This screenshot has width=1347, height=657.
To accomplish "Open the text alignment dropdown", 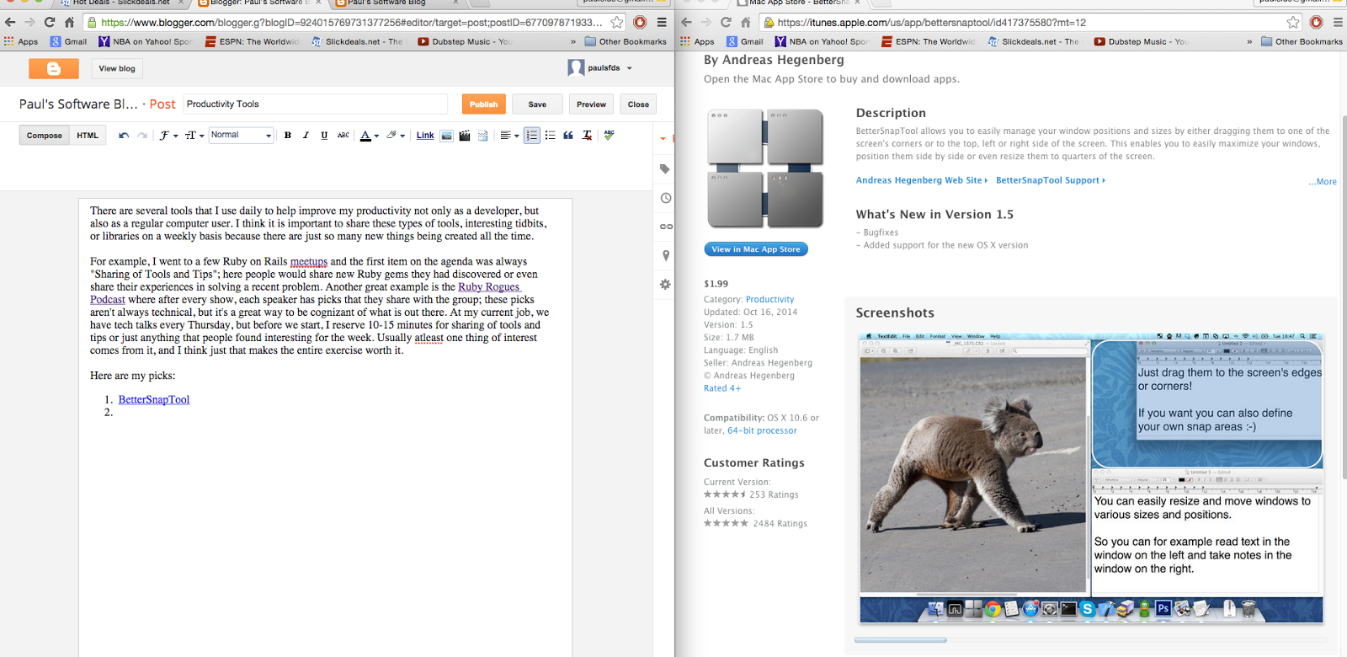I will coord(509,135).
